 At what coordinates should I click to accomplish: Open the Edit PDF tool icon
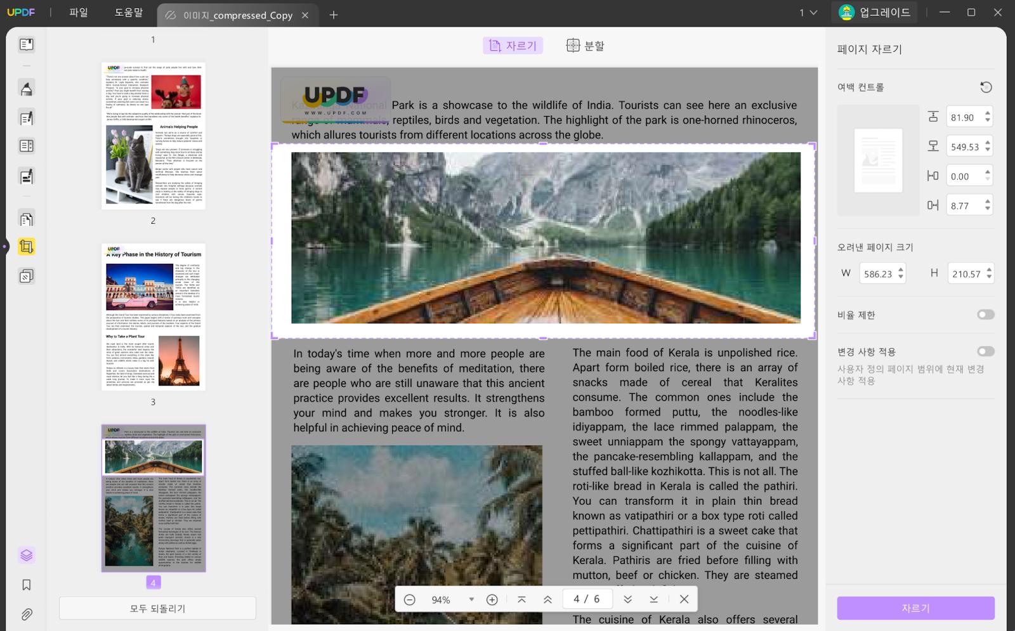(26, 118)
